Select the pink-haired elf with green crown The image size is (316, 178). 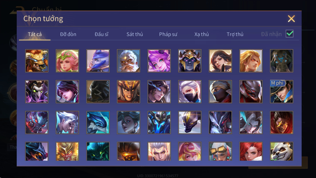tap(67, 61)
